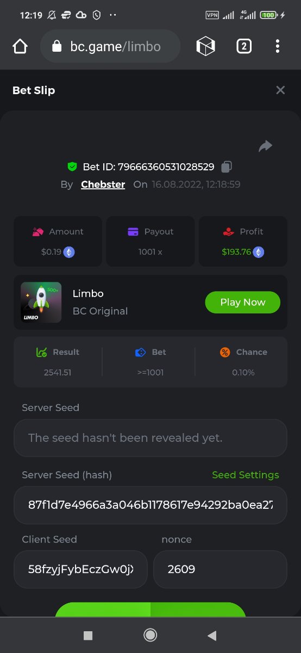This screenshot has height=653, width=301.
Task: Open the Chebster user profile link
Action: [x=103, y=184]
